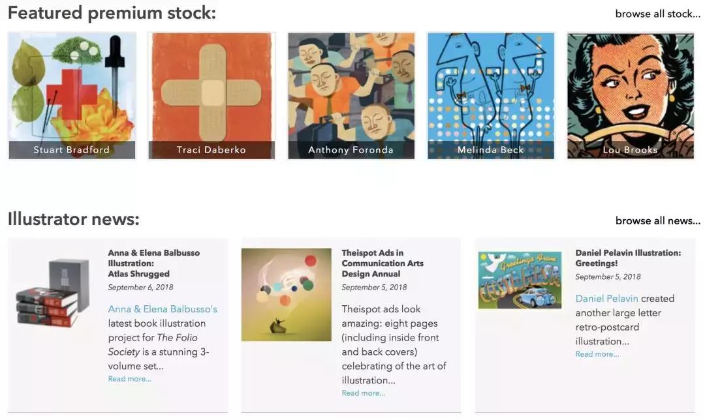The height and width of the screenshot is (420, 705).
Task: Click the Daniel Pelavin name link
Action: 606,299
